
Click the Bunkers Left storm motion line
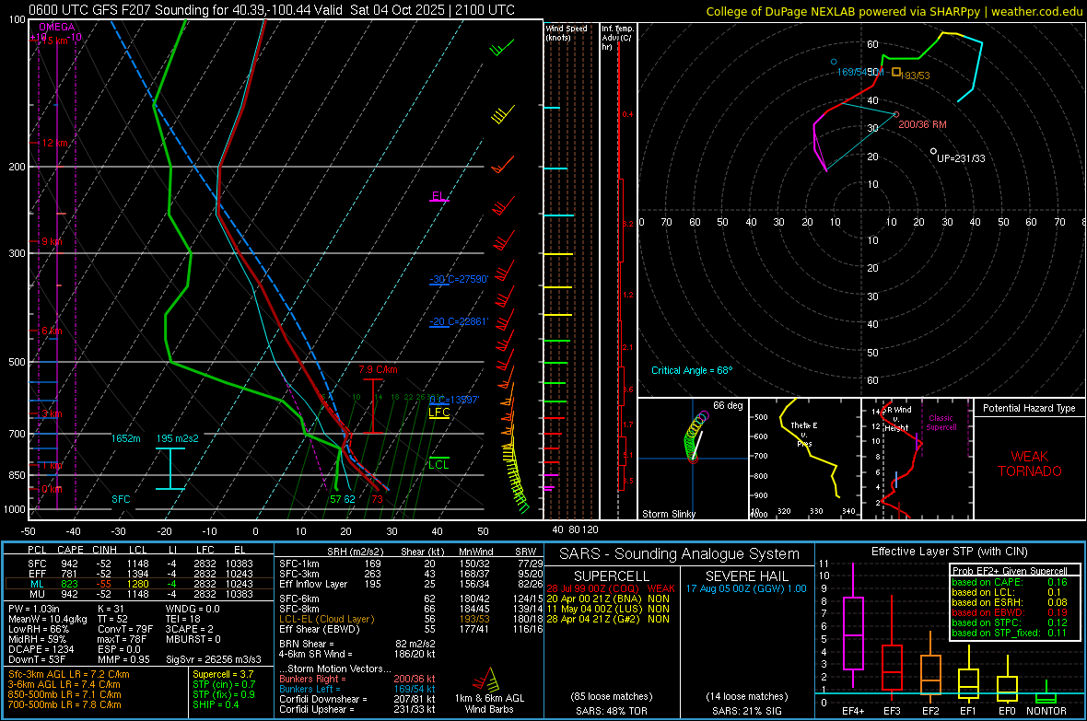357,689
